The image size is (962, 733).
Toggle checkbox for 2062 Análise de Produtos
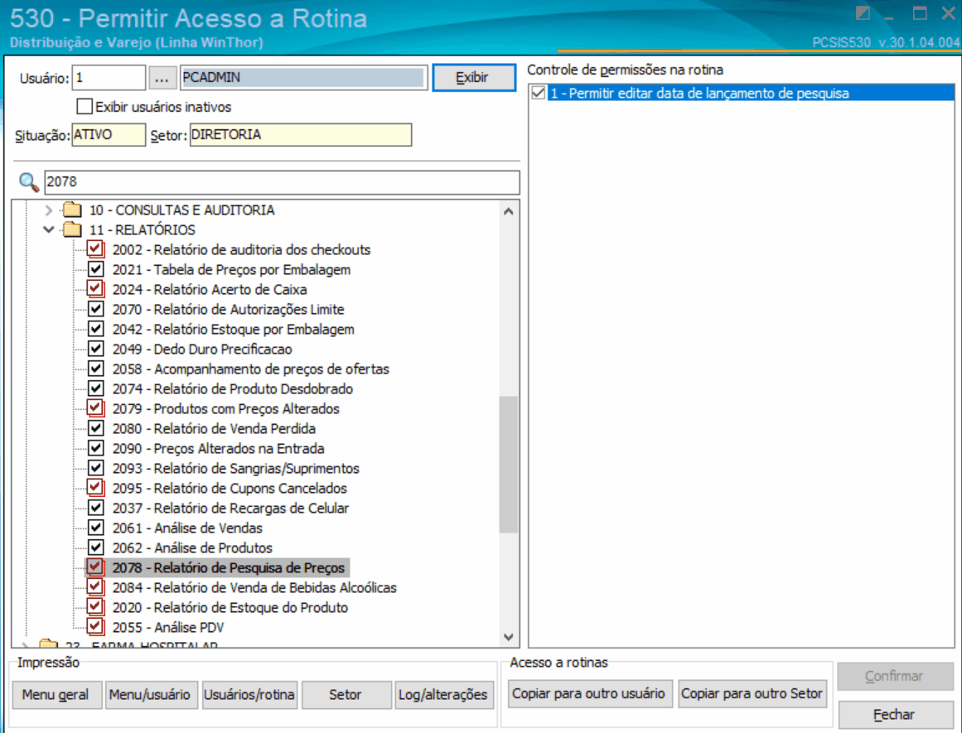point(96,547)
